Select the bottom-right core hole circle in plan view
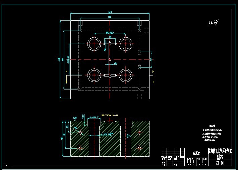238x170 pixels. coord(125,75)
